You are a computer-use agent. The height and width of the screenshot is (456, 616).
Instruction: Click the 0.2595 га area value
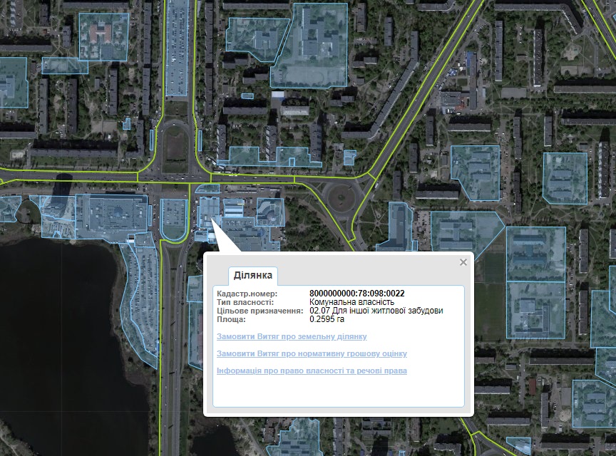click(x=327, y=319)
